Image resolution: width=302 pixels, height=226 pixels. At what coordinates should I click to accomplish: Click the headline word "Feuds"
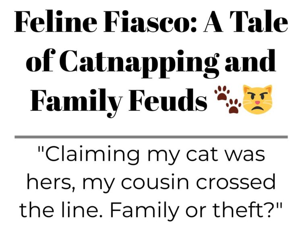(x=168, y=100)
